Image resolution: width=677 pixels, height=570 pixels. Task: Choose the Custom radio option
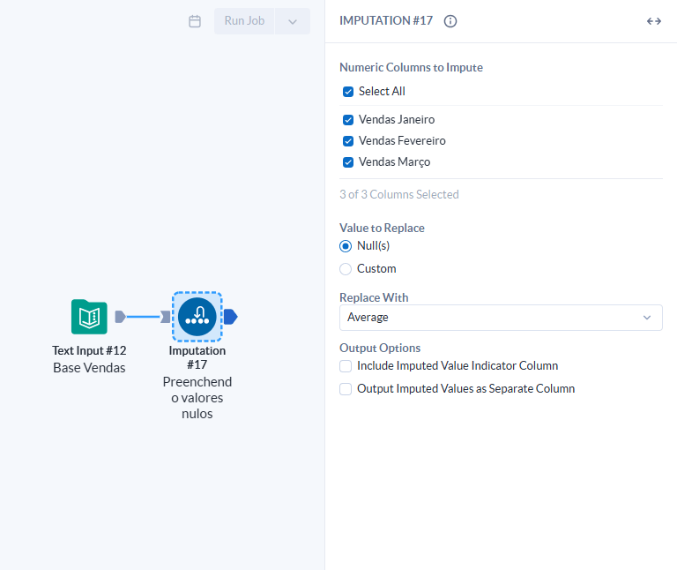coord(346,269)
